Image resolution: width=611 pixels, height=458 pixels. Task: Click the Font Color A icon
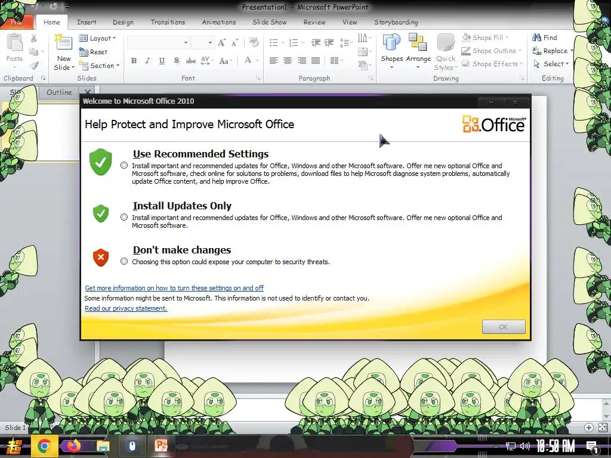[248, 60]
